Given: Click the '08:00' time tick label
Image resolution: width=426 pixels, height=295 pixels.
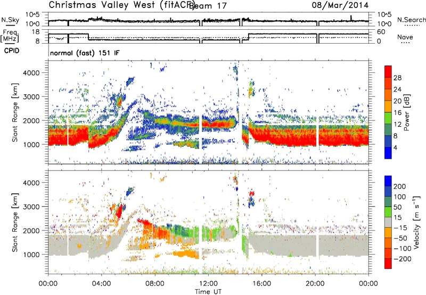Looking at the screenshot, I should click(x=155, y=284).
